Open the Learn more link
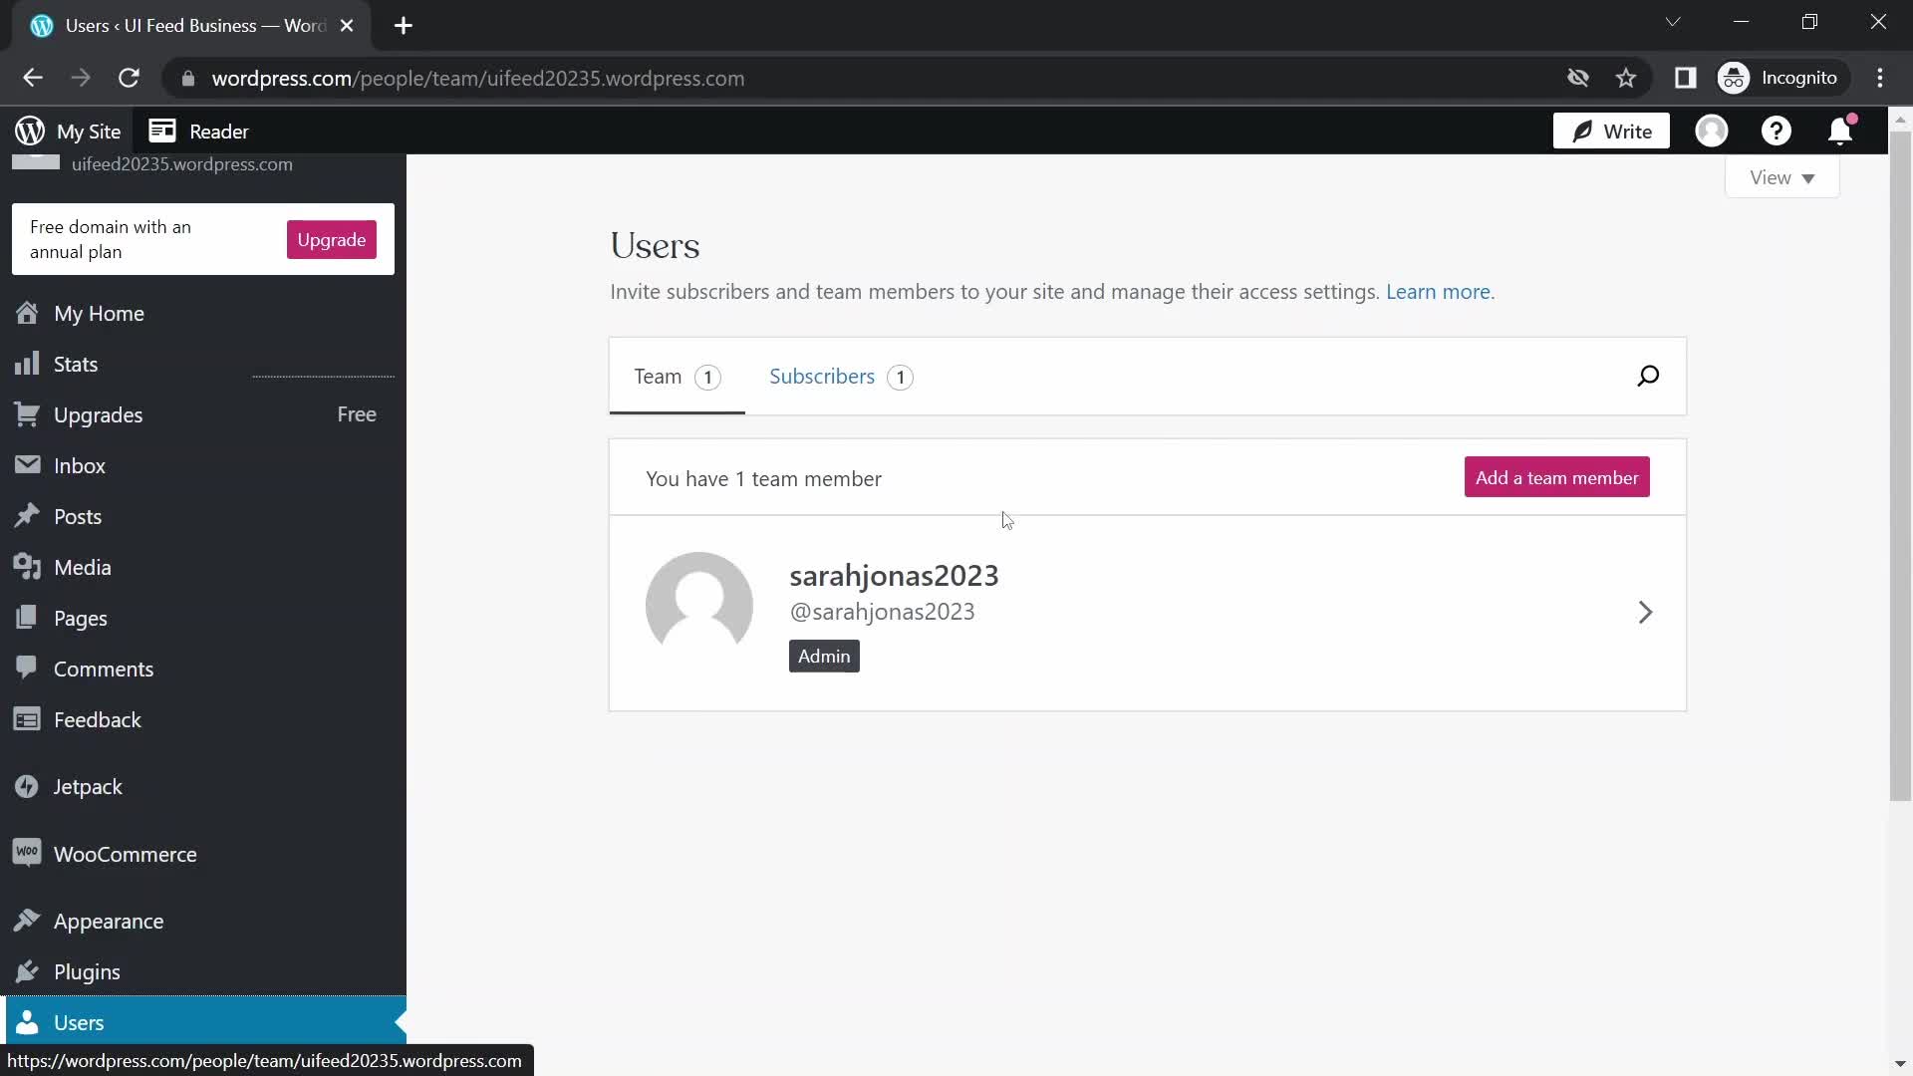Image resolution: width=1913 pixels, height=1076 pixels. pos(1438,292)
